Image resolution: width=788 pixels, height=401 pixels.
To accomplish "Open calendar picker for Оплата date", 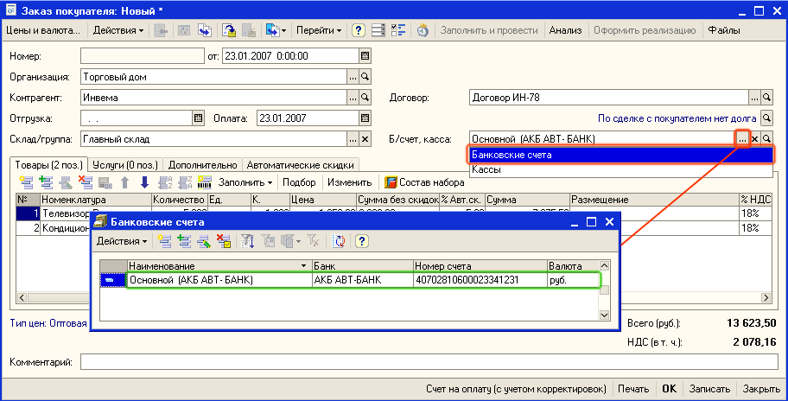I will [365, 118].
